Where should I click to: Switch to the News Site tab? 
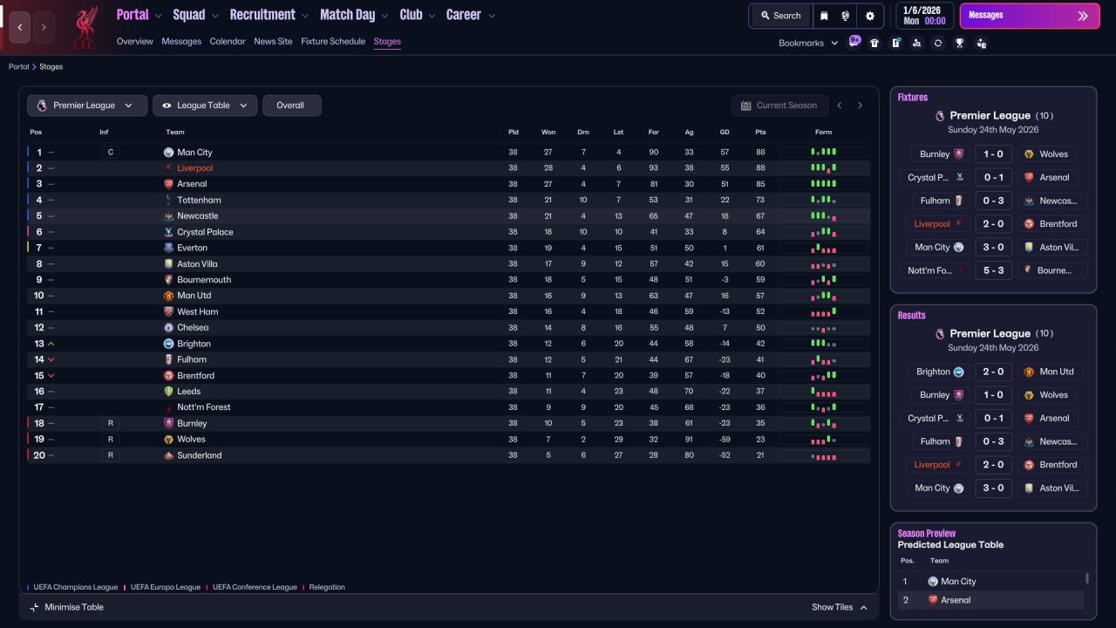(x=273, y=42)
